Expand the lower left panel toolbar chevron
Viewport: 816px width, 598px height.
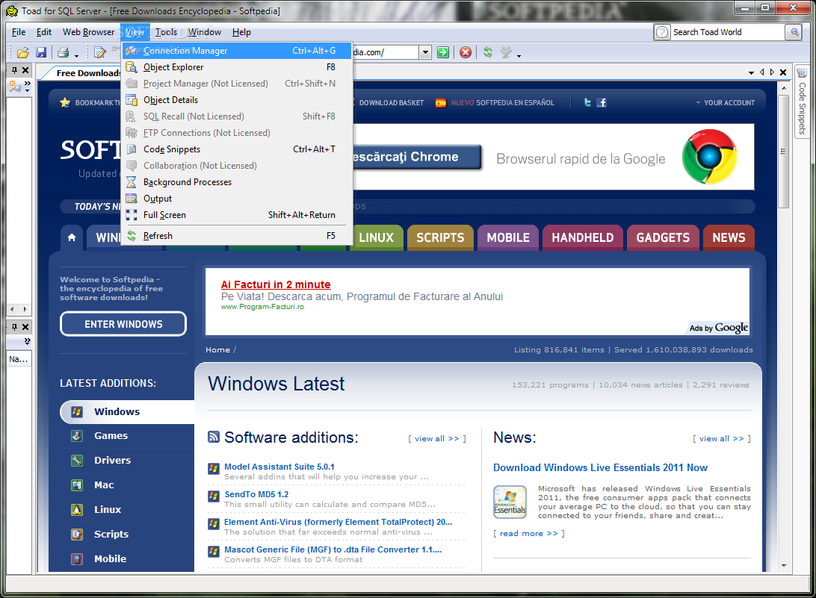click(27, 342)
